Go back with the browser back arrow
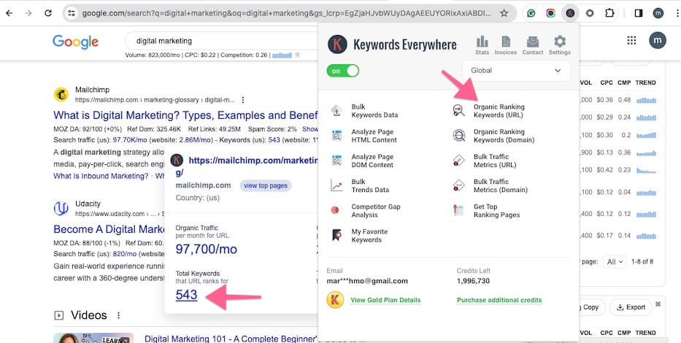The height and width of the screenshot is (343, 681). [x=9, y=13]
